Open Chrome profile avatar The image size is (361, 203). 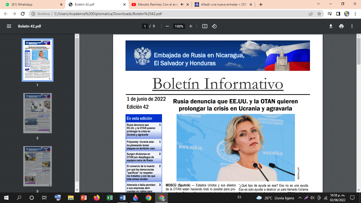pos(347,14)
